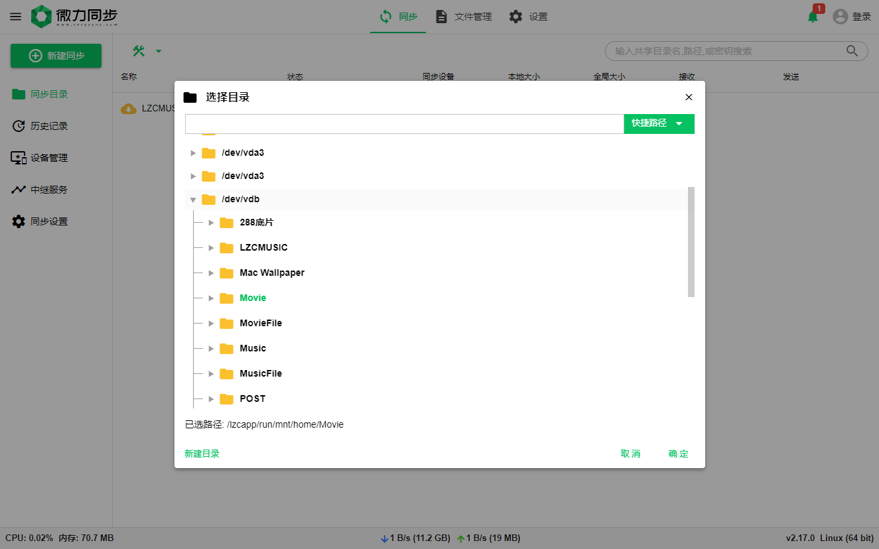Image resolution: width=879 pixels, height=549 pixels.
Task: Click the search magnifier icon
Action: coord(852,51)
